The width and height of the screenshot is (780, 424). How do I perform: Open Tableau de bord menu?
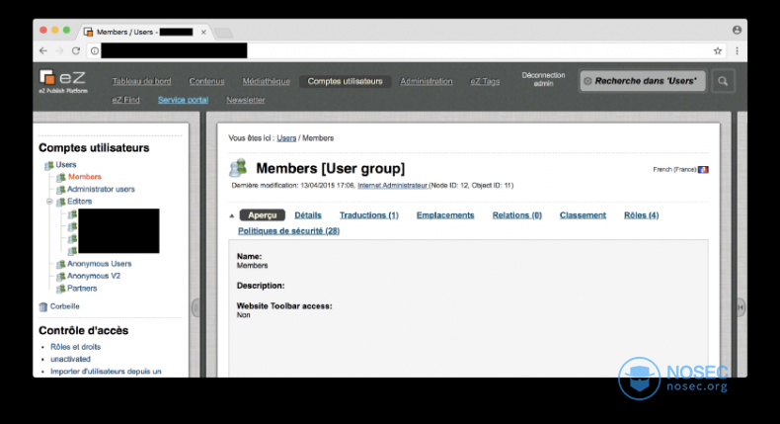point(141,81)
